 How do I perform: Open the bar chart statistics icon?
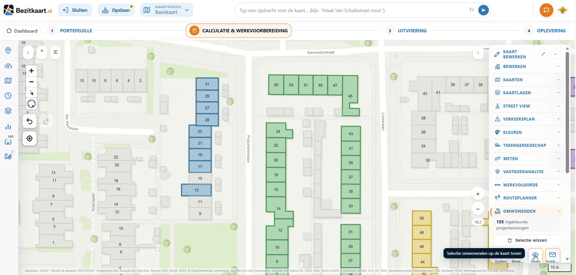point(8,127)
